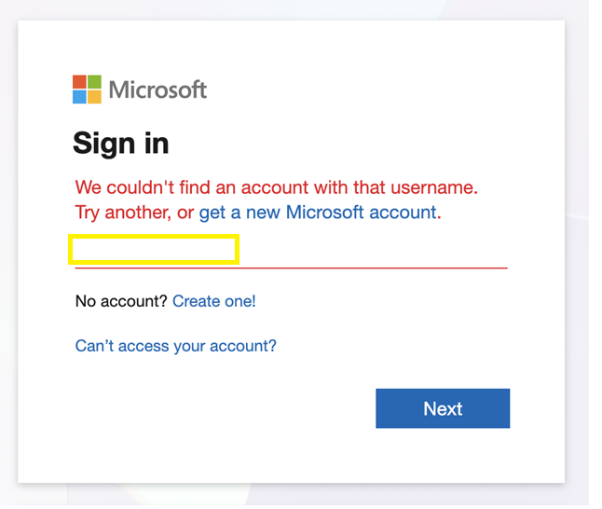Click the red underline beneath the username field
602x509 pixels.
tap(292, 268)
